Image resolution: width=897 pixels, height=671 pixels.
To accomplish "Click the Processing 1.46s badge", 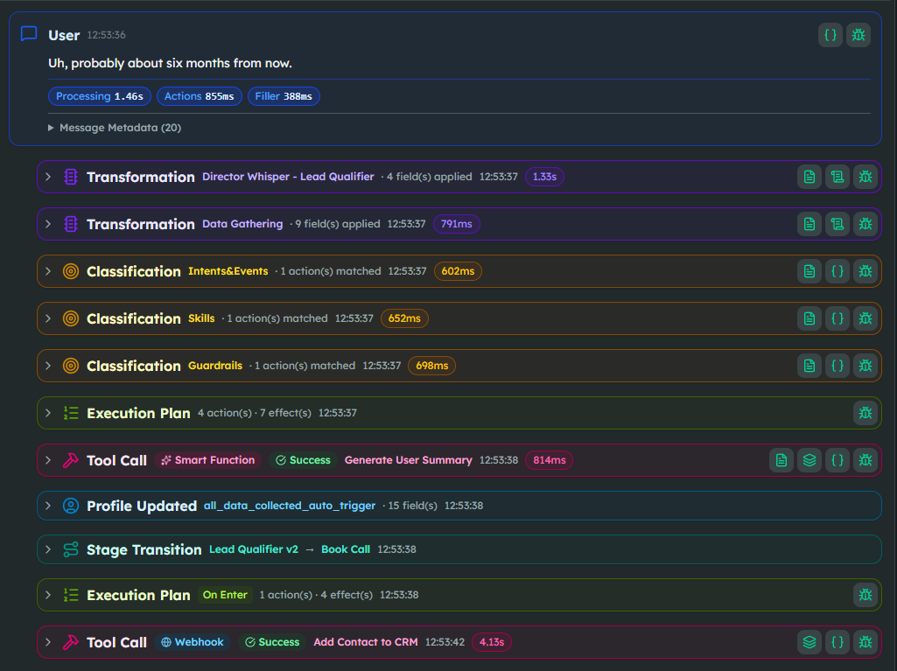I will (x=100, y=96).
